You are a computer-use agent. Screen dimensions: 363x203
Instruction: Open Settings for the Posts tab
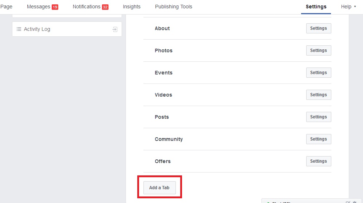click(319, 117)
